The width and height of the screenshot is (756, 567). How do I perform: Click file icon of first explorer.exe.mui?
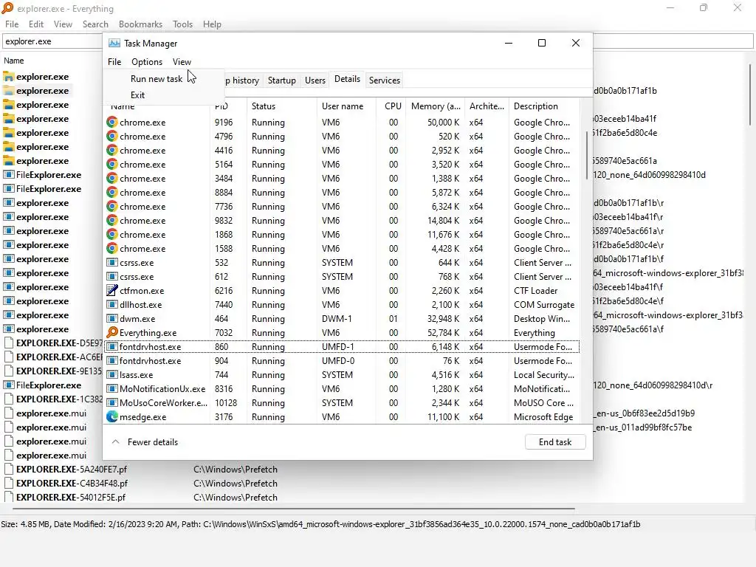[9, 413]
